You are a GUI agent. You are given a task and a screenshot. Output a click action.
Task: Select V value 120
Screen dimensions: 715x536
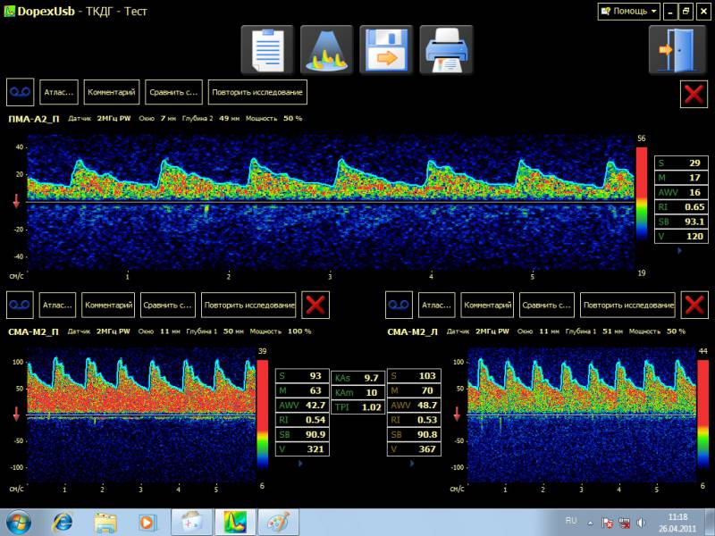(x=694, y=236)
